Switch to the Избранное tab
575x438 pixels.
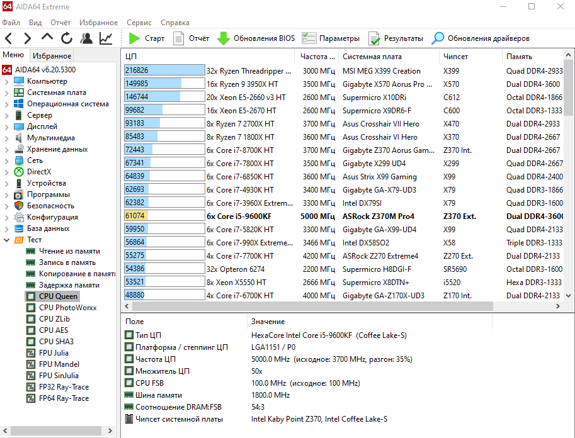click(52, 55)
